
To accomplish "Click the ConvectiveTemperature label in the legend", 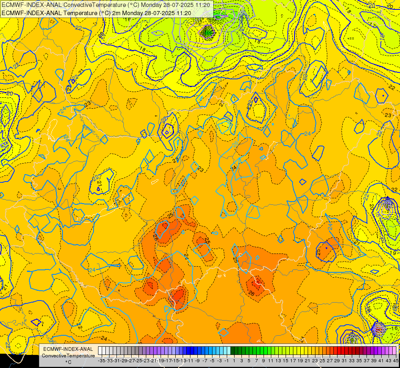I will [68, 355].
